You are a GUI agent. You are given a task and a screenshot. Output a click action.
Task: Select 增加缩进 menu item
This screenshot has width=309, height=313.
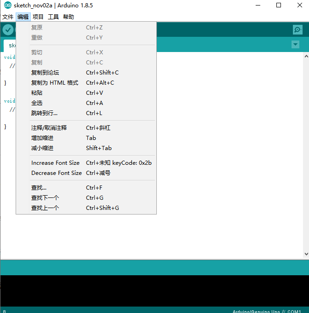(42, 138)
